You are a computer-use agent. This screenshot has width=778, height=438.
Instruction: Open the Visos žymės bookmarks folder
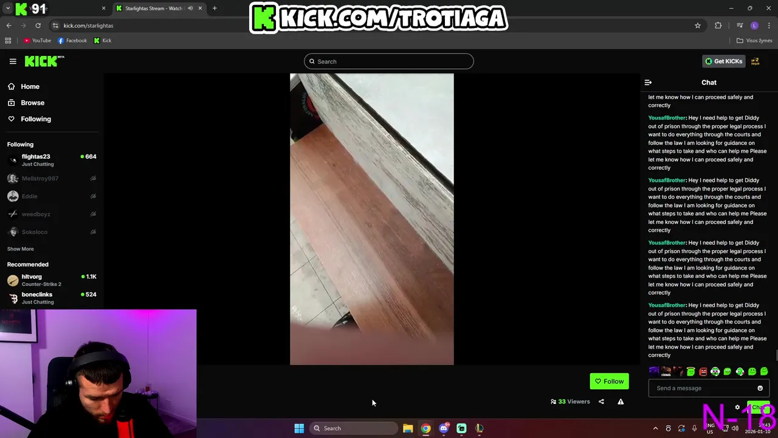click(754, 41)
